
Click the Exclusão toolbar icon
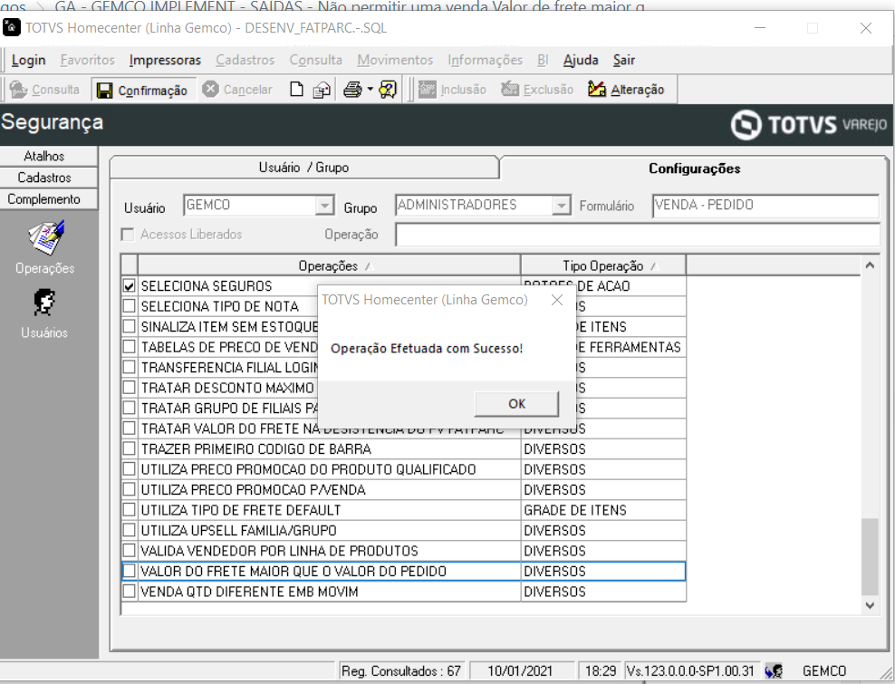(510, 90)
